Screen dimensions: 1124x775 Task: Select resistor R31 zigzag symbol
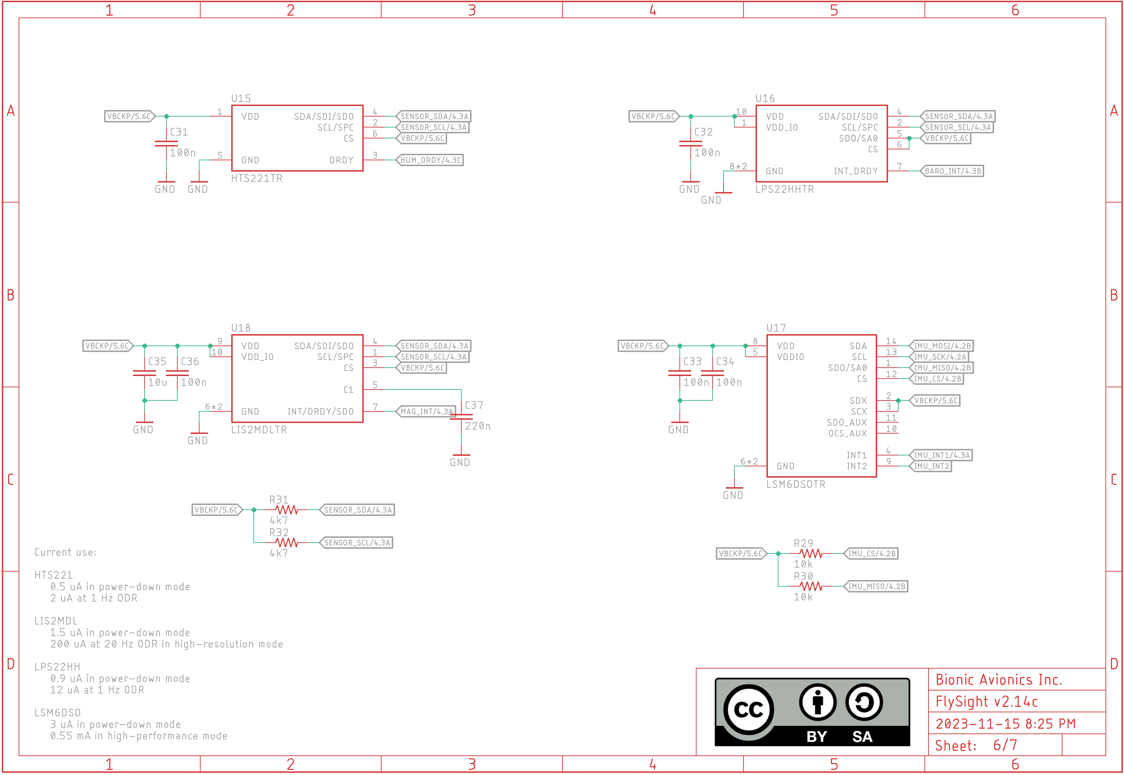tap(286, 510)
